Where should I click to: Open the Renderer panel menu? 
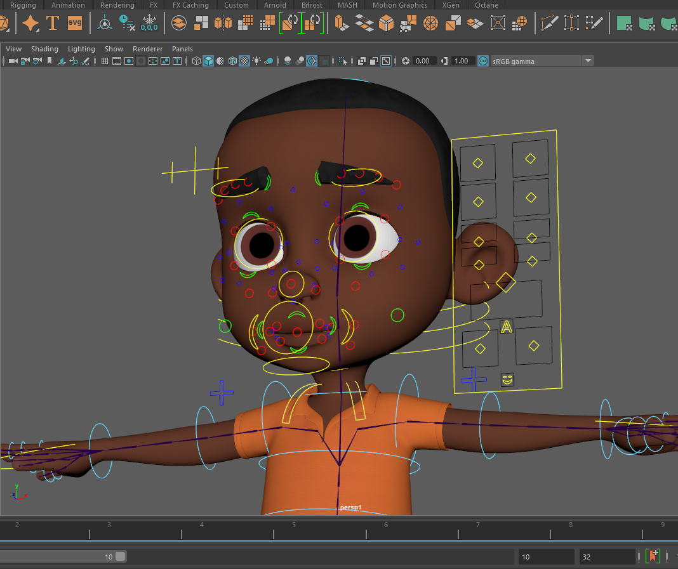point(147,49)
